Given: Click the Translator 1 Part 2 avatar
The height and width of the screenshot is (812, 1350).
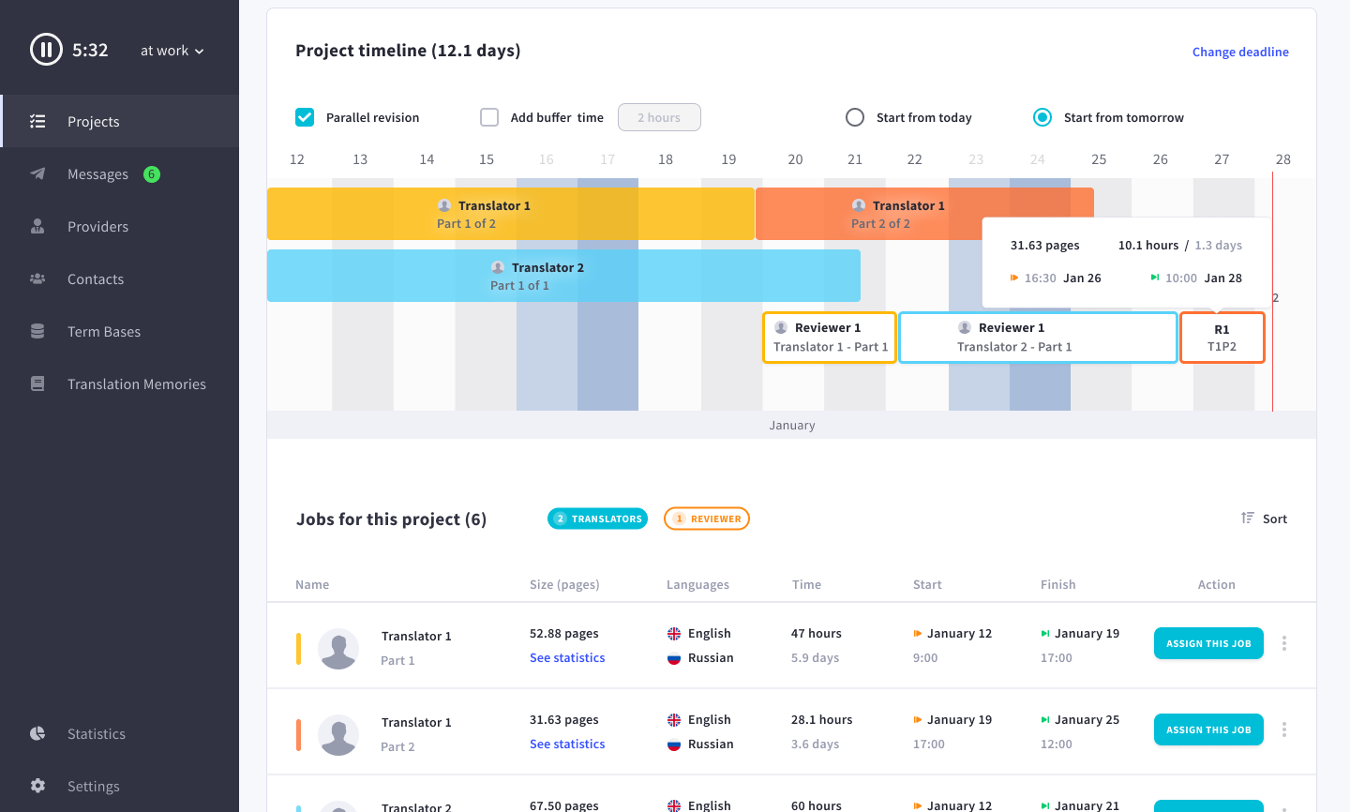Looking at the screenshot, I should (x=338, y=735).
